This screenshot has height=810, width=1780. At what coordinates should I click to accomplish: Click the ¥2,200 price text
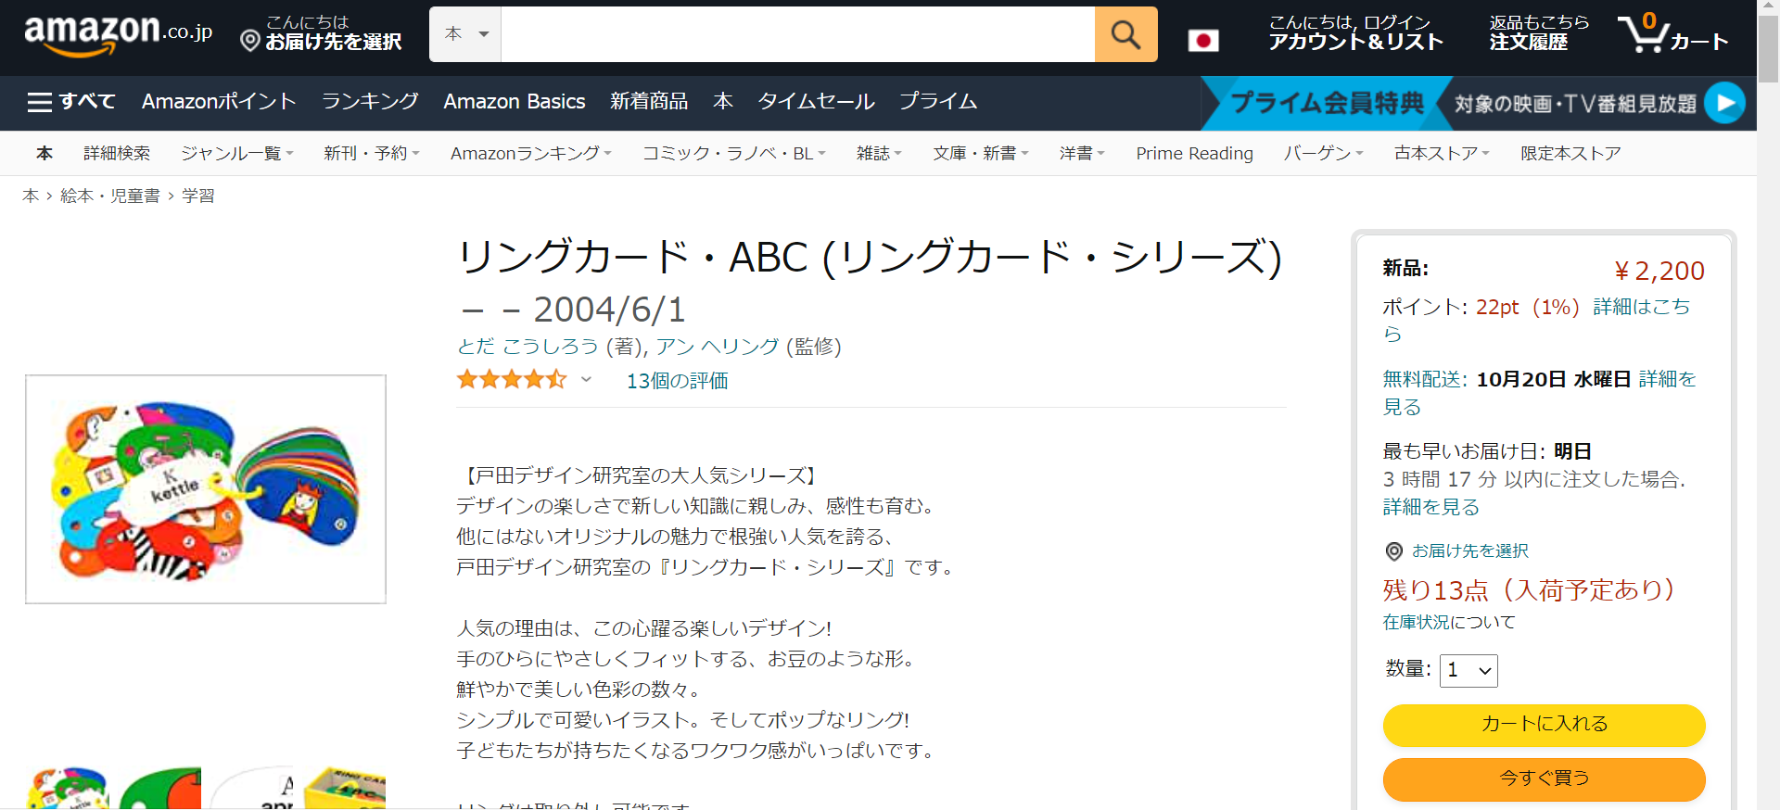pos(1659,271)
